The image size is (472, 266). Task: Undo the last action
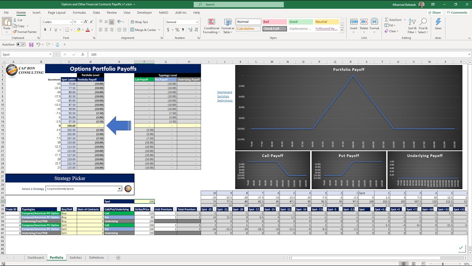pos(38,45)
